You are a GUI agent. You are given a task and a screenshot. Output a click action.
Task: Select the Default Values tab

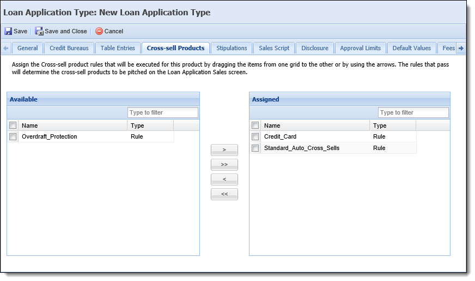tap(411, 48)
